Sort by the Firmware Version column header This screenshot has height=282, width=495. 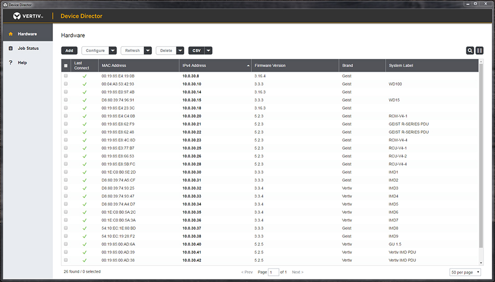point(270,66)
